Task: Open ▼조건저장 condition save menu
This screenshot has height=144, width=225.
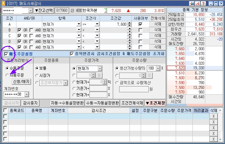Action: [155, 103]
